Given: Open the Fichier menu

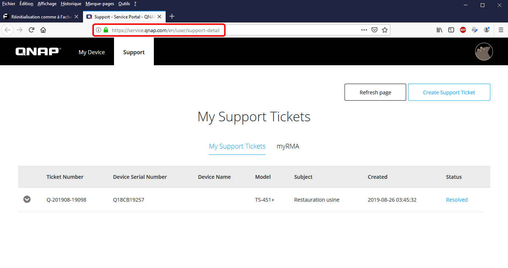Looking at the screenshot, I should point(9,4).
